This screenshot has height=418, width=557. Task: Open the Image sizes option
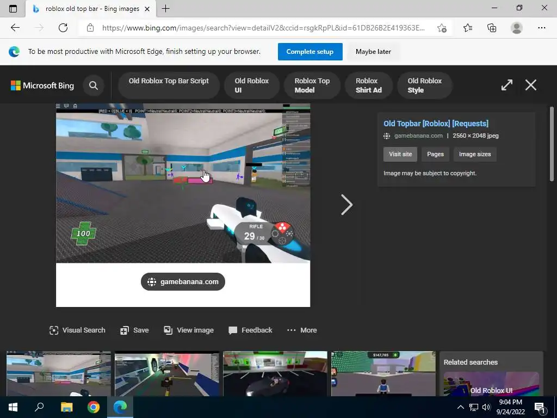pos(474,154)
